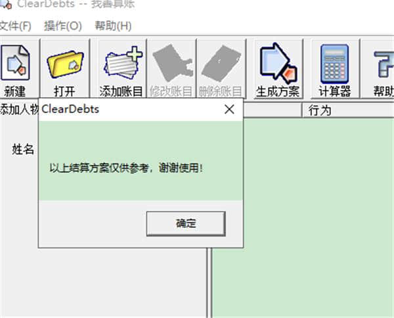
Task: Click the grayed 修改账目 edit entry icon
Action: pyautogui.click(x=171, y=69)
